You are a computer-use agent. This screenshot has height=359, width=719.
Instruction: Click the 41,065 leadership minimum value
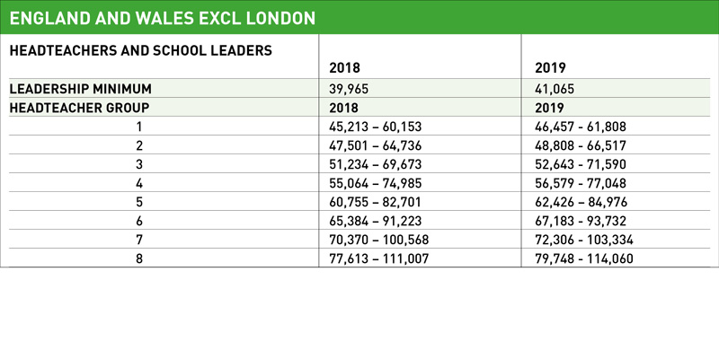555,89
